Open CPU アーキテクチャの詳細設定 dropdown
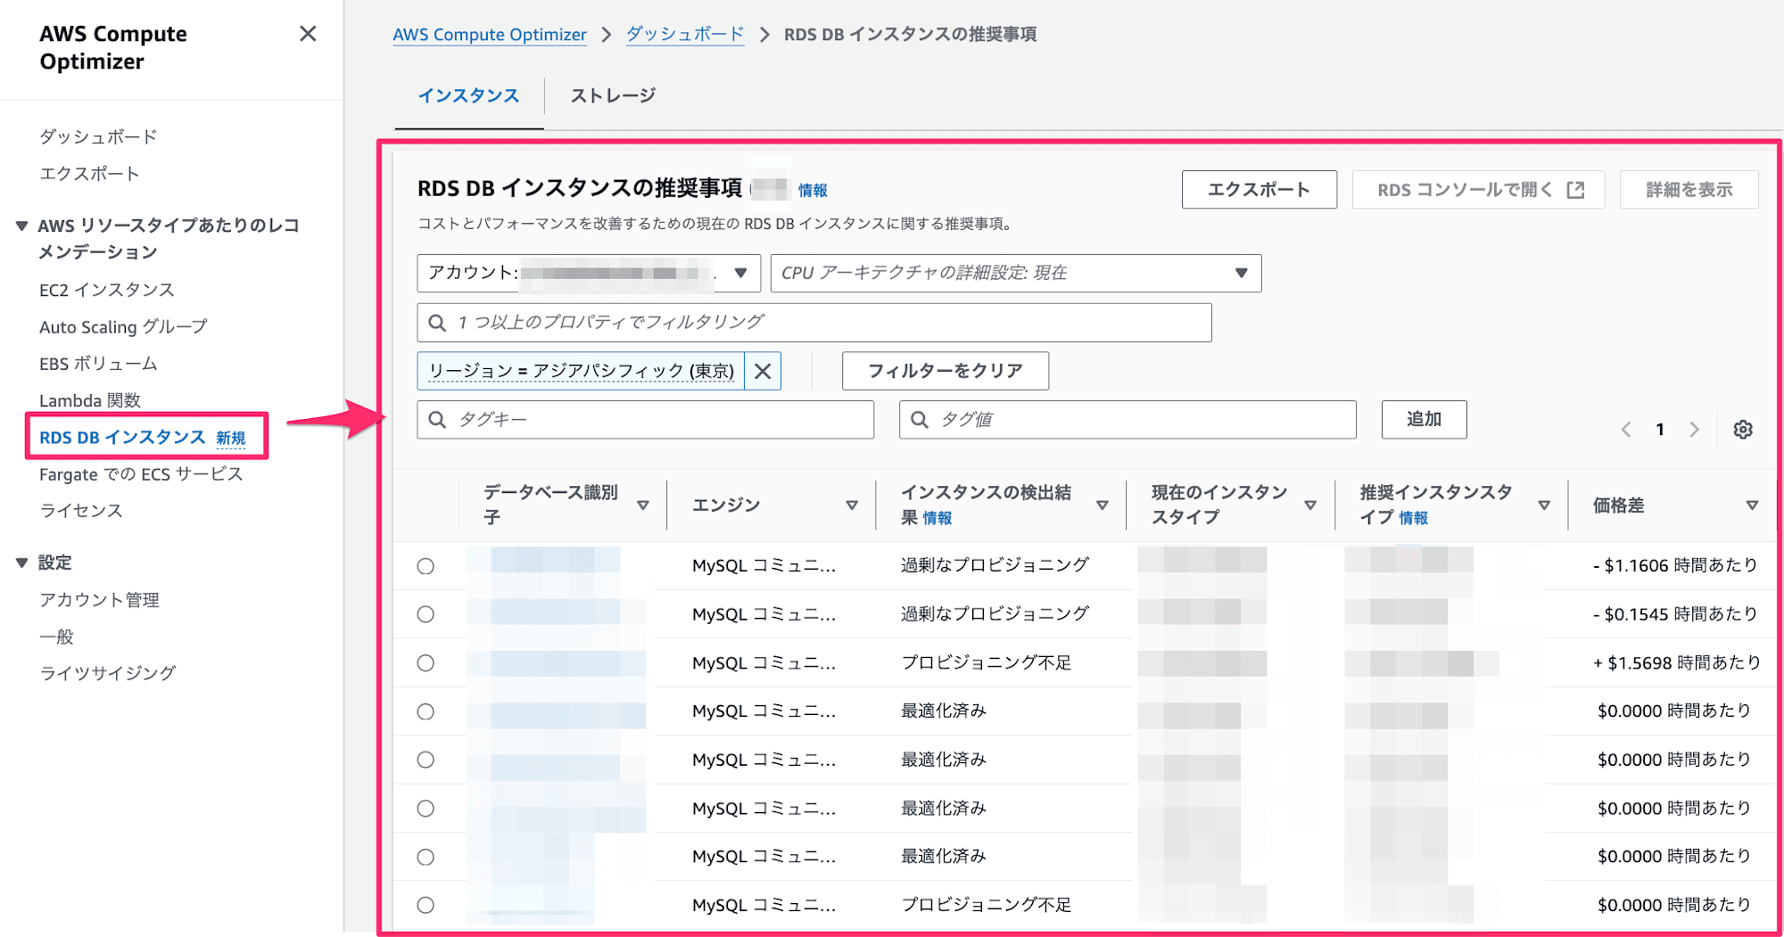 click(x=1016, y=274)
